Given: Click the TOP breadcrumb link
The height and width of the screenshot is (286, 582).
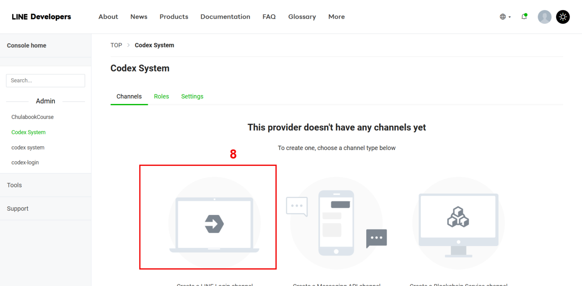Looking at the screenshot, I should pos(116,45).
